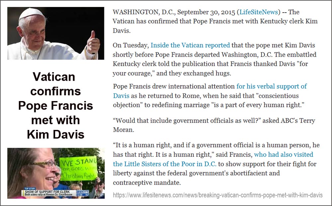Click the lifesitenews.com source URL

pyautogui.click(x=218, y=195)
